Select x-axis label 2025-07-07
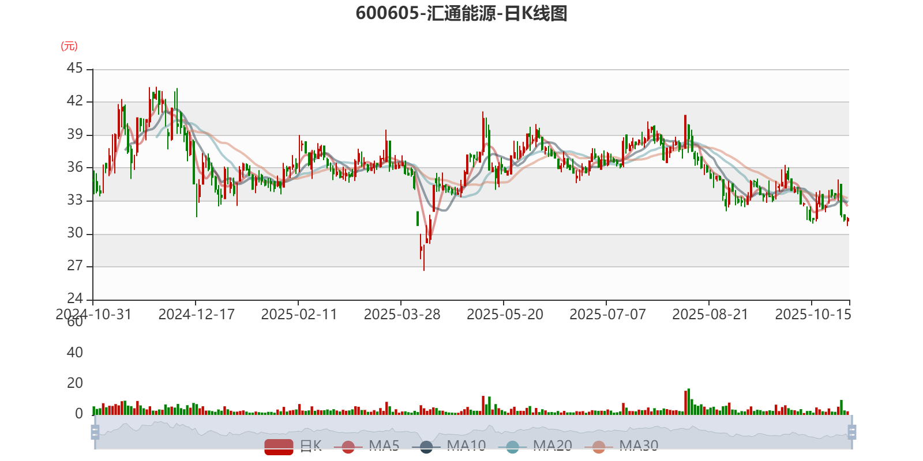Viewport: 923px width, 461px height. tap(607, 314)
